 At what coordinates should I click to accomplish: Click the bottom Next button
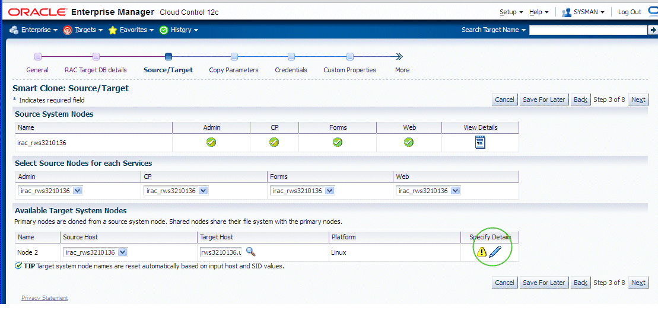click(638, 283)
